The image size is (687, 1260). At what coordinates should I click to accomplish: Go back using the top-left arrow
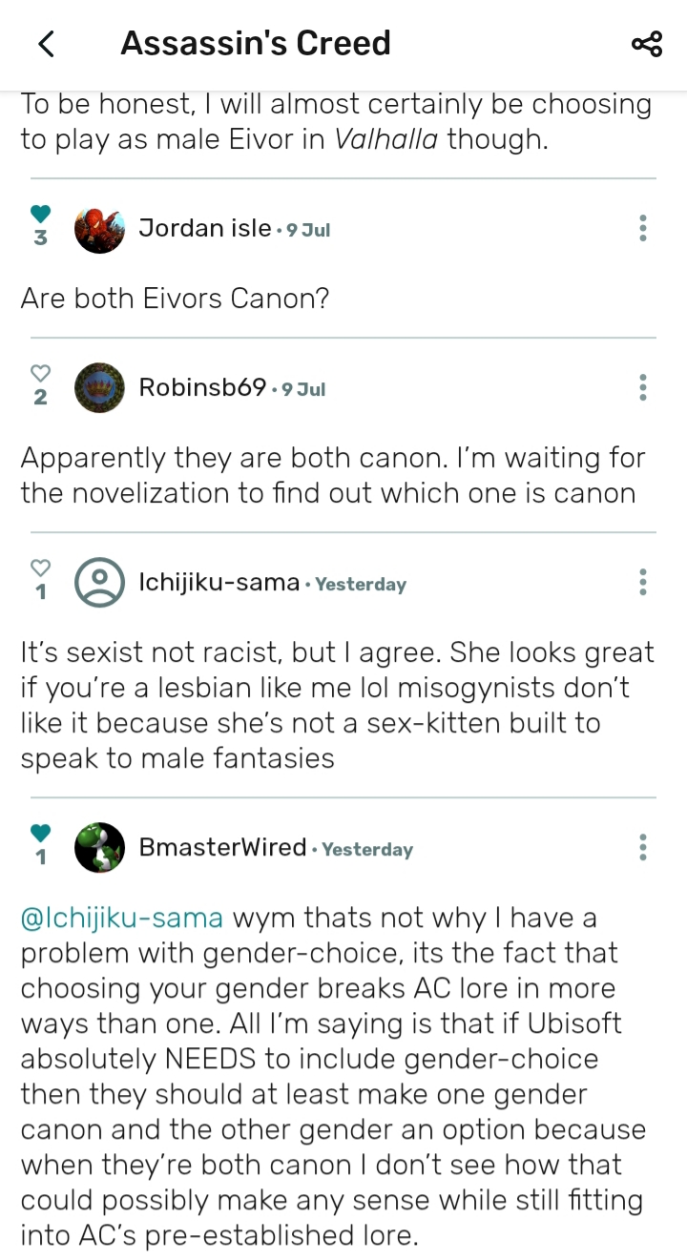point(45,44)
